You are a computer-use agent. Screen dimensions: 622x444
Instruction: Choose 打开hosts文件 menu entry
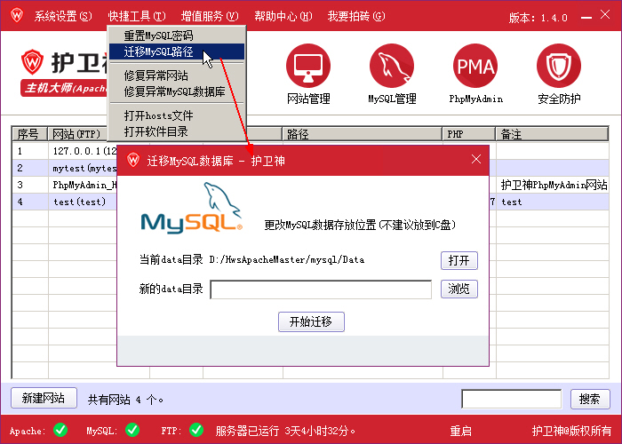177,115
